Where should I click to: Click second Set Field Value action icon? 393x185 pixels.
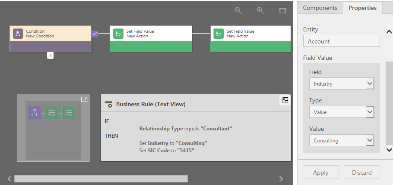(219, 34)
